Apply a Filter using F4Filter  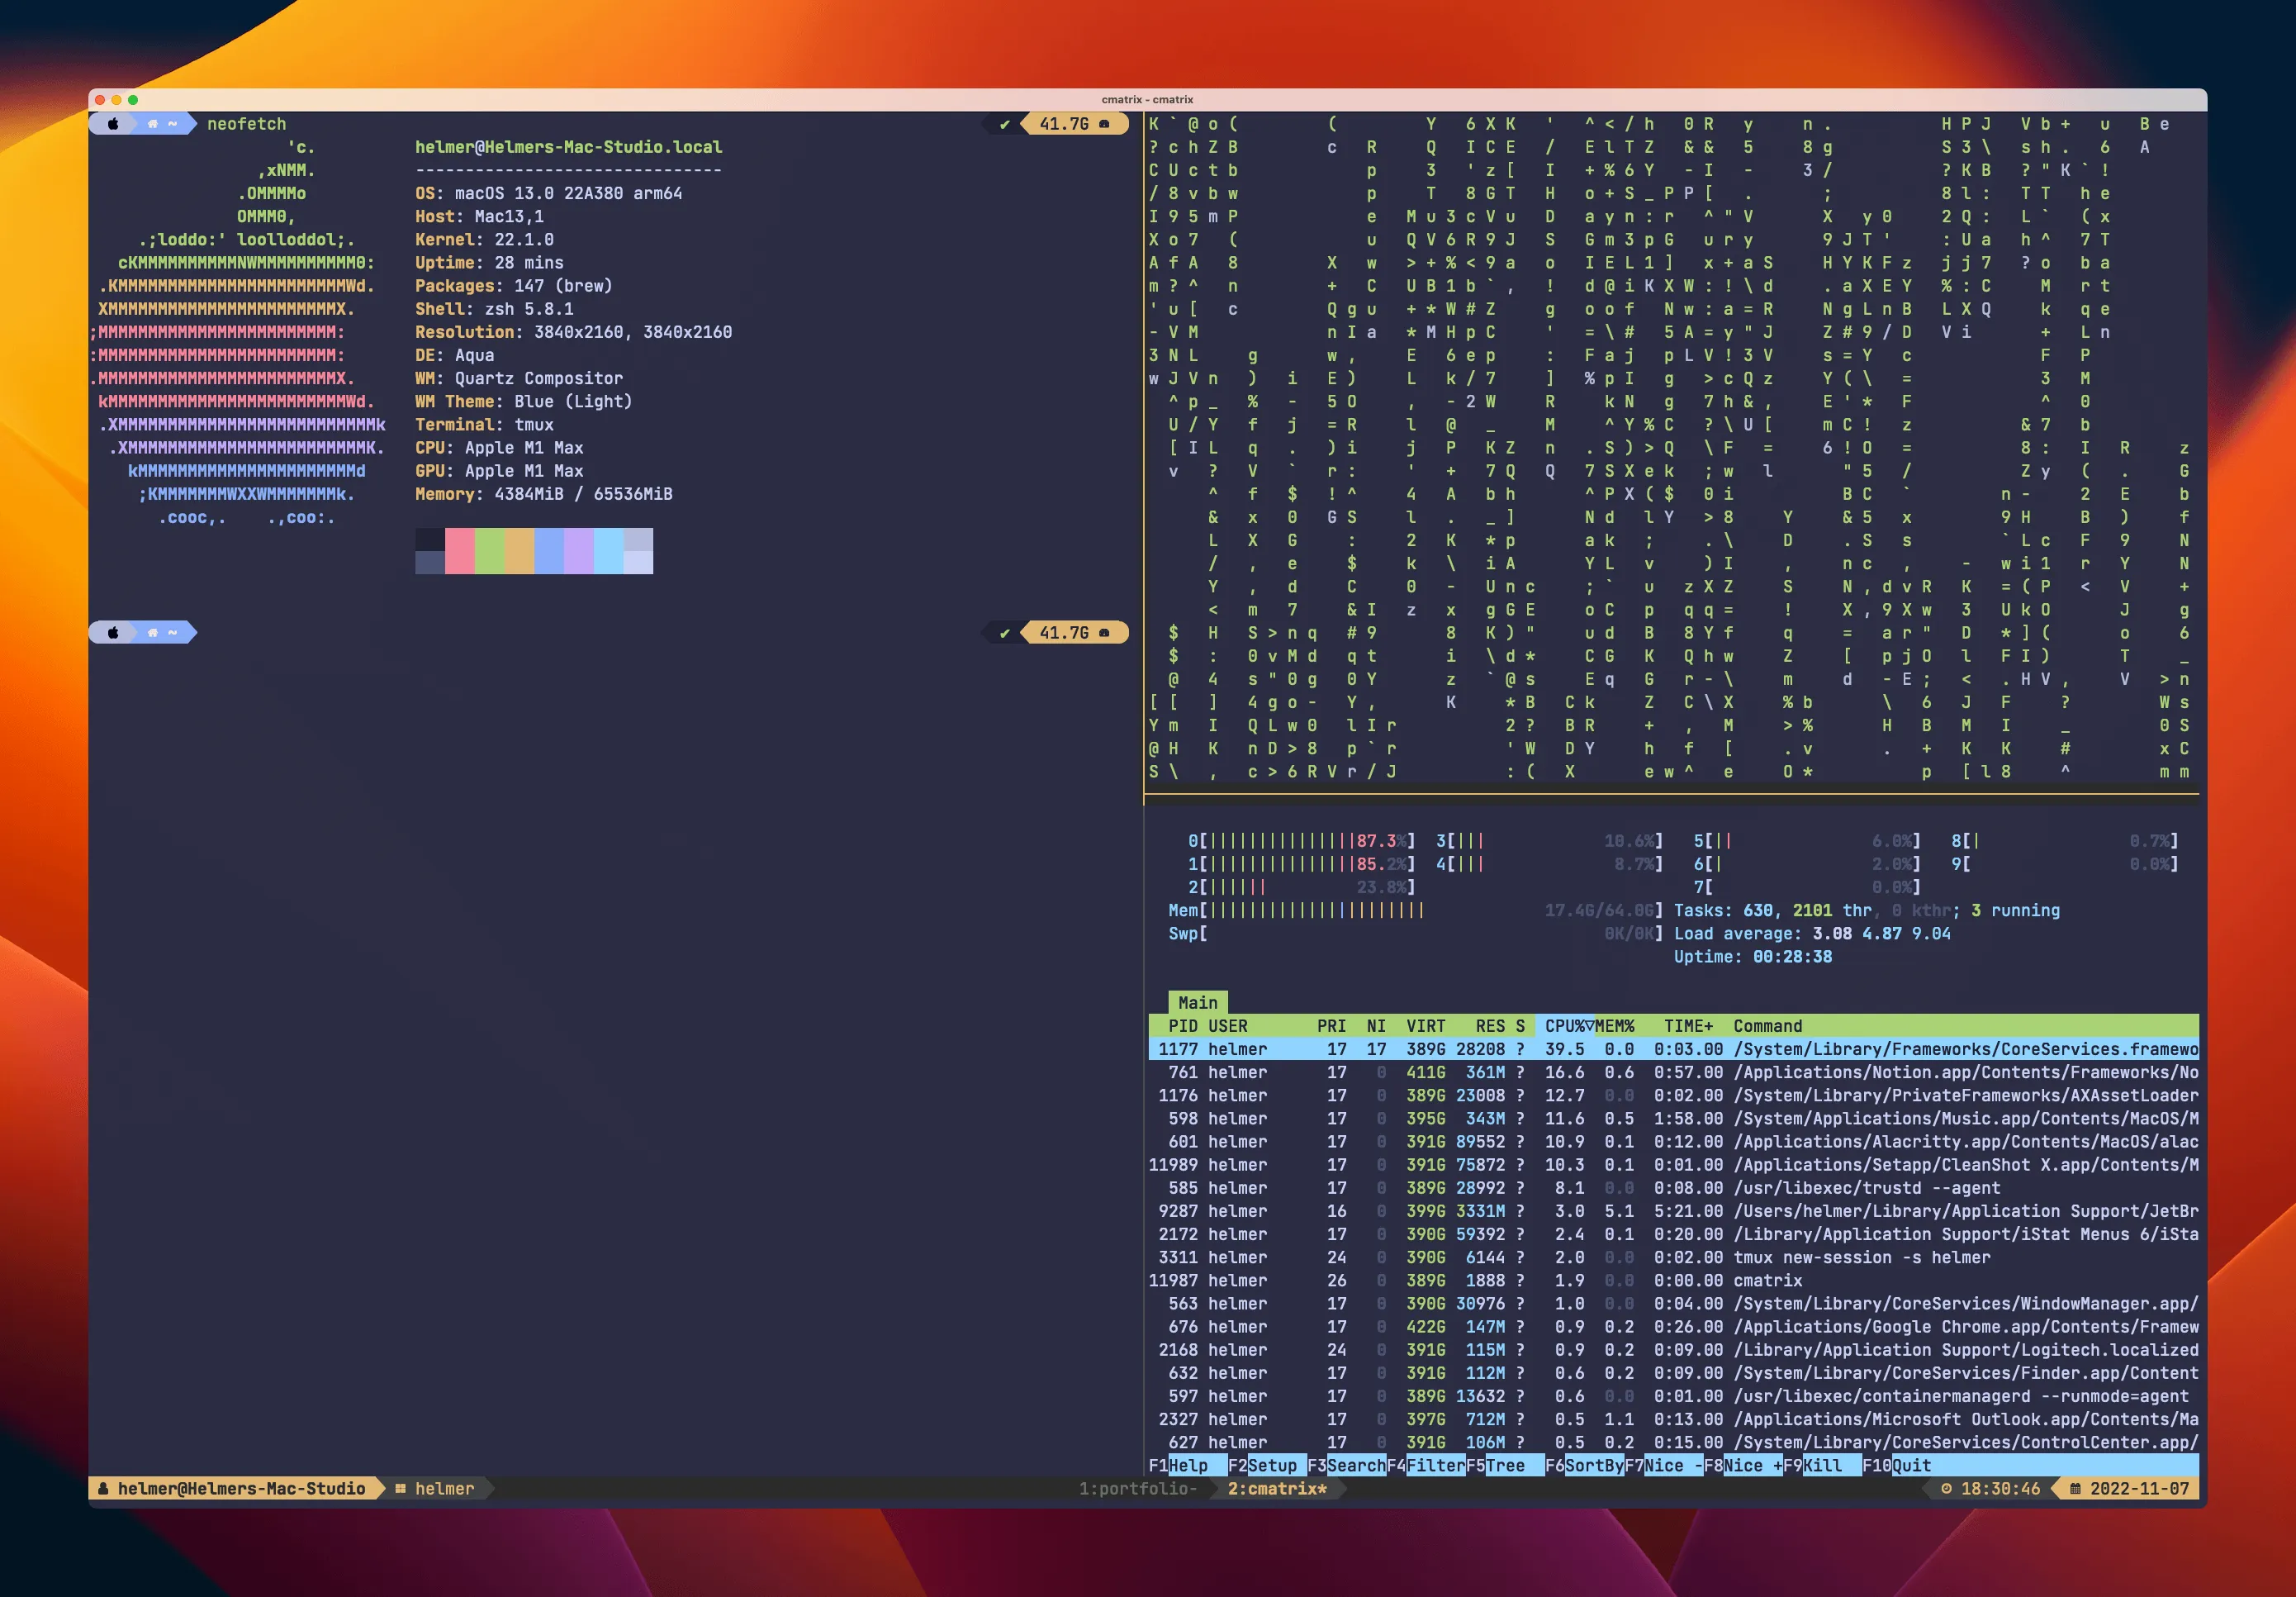coord(1428,1465)
